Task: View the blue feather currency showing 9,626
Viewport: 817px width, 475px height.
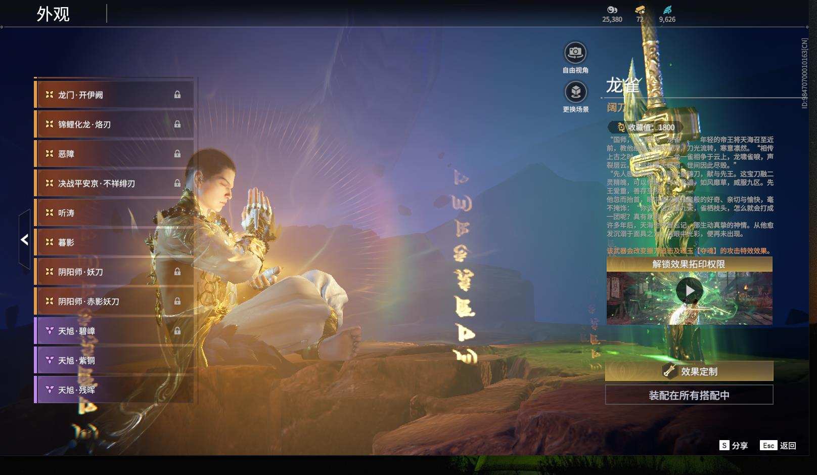Action: pos(667,10)
